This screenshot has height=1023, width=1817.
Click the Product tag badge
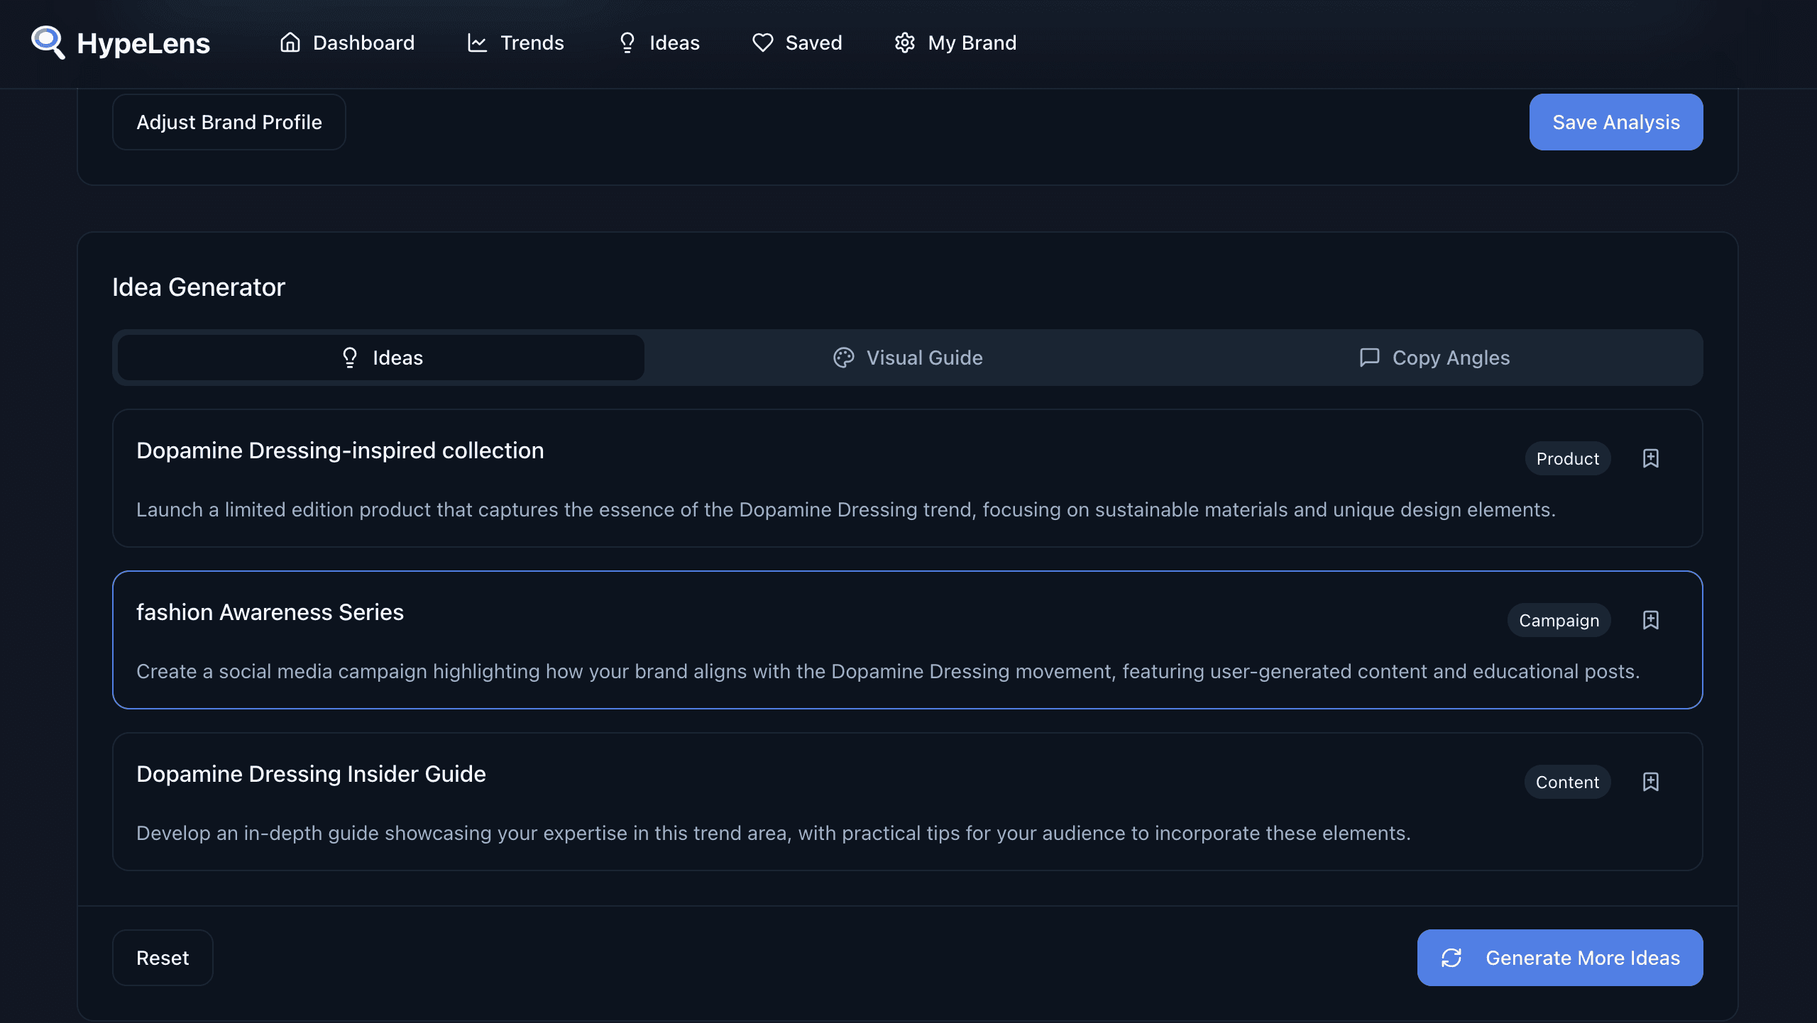click(1568, 458)
